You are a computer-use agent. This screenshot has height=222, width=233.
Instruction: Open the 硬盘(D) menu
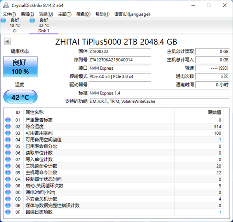(83, 14)
